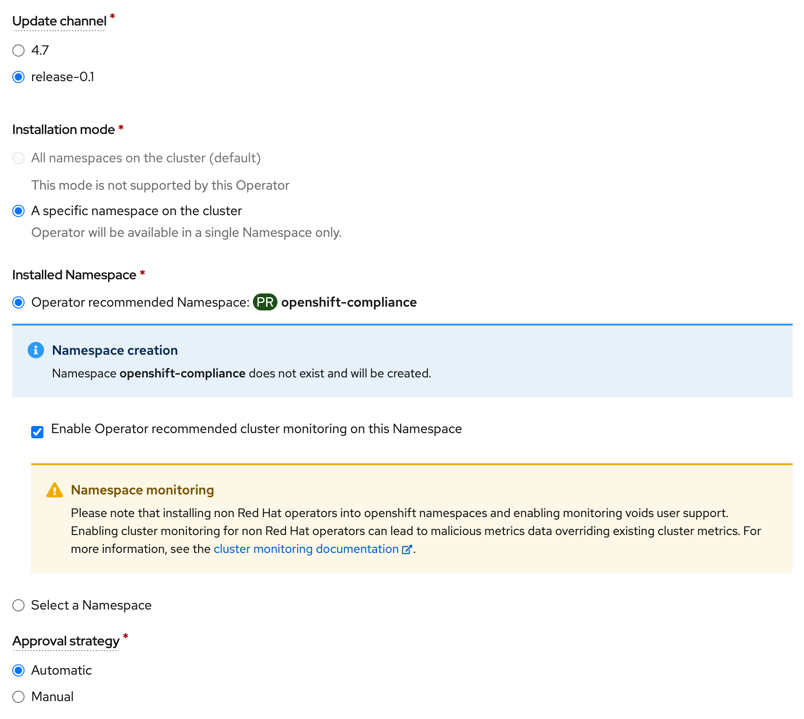This screenshot has width=804, height=719.
Task: Click the openshift-compliance name beside PR badge
Action: [x=349, y=302]
